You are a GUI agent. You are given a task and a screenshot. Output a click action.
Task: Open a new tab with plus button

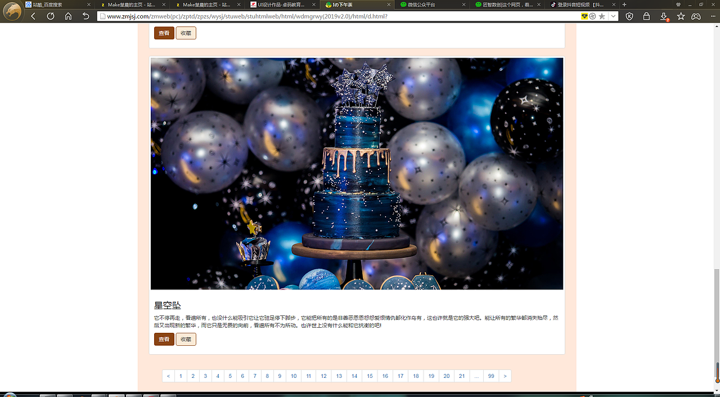[624, 5]
